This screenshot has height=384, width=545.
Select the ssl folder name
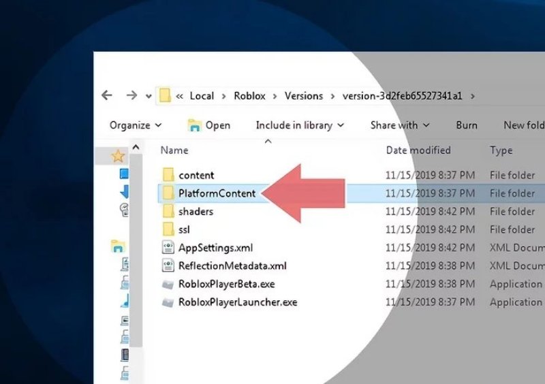(x=184, y=229)
